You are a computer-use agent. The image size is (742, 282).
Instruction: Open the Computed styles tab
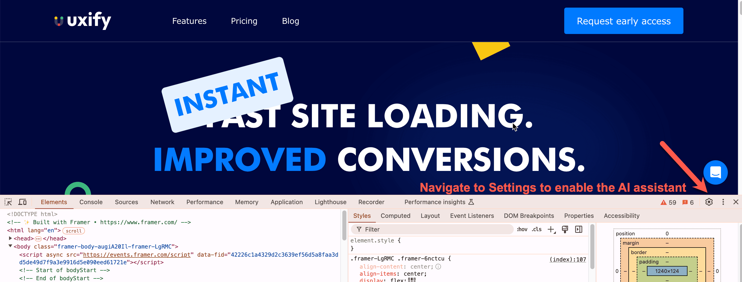[x=395, y=216]
